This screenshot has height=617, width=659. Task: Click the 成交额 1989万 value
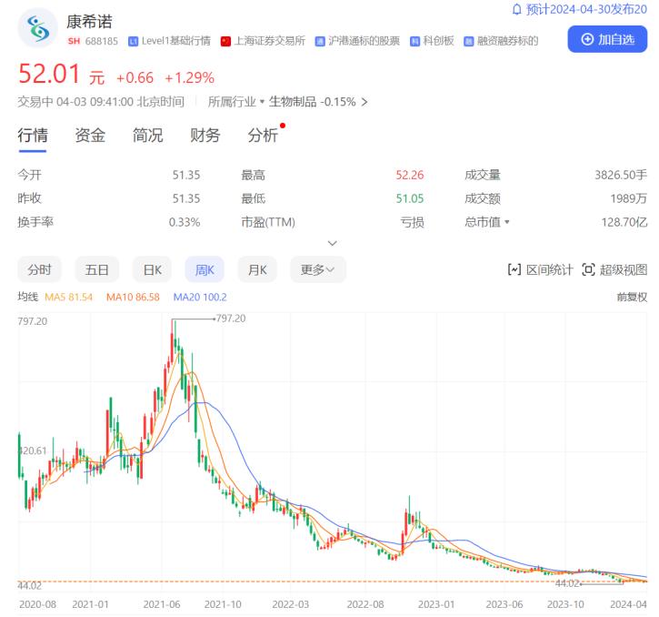[x=629, y=198]
